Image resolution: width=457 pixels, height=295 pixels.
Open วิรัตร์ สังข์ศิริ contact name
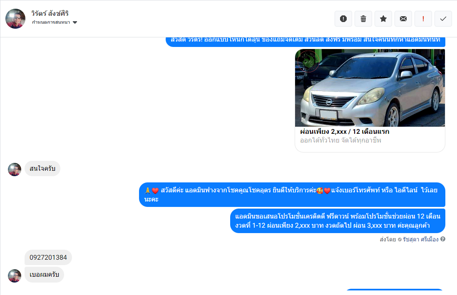[50, 13]
